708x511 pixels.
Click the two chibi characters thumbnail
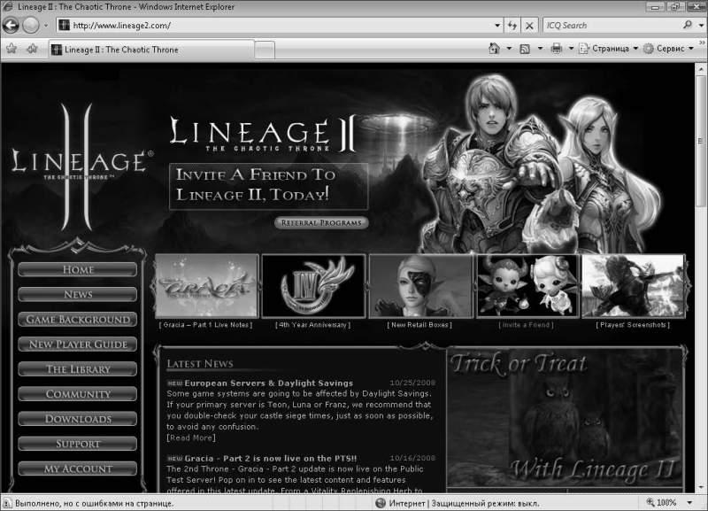coord(527,285)
